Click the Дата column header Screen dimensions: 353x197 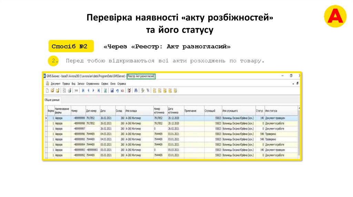pos(108,111)
